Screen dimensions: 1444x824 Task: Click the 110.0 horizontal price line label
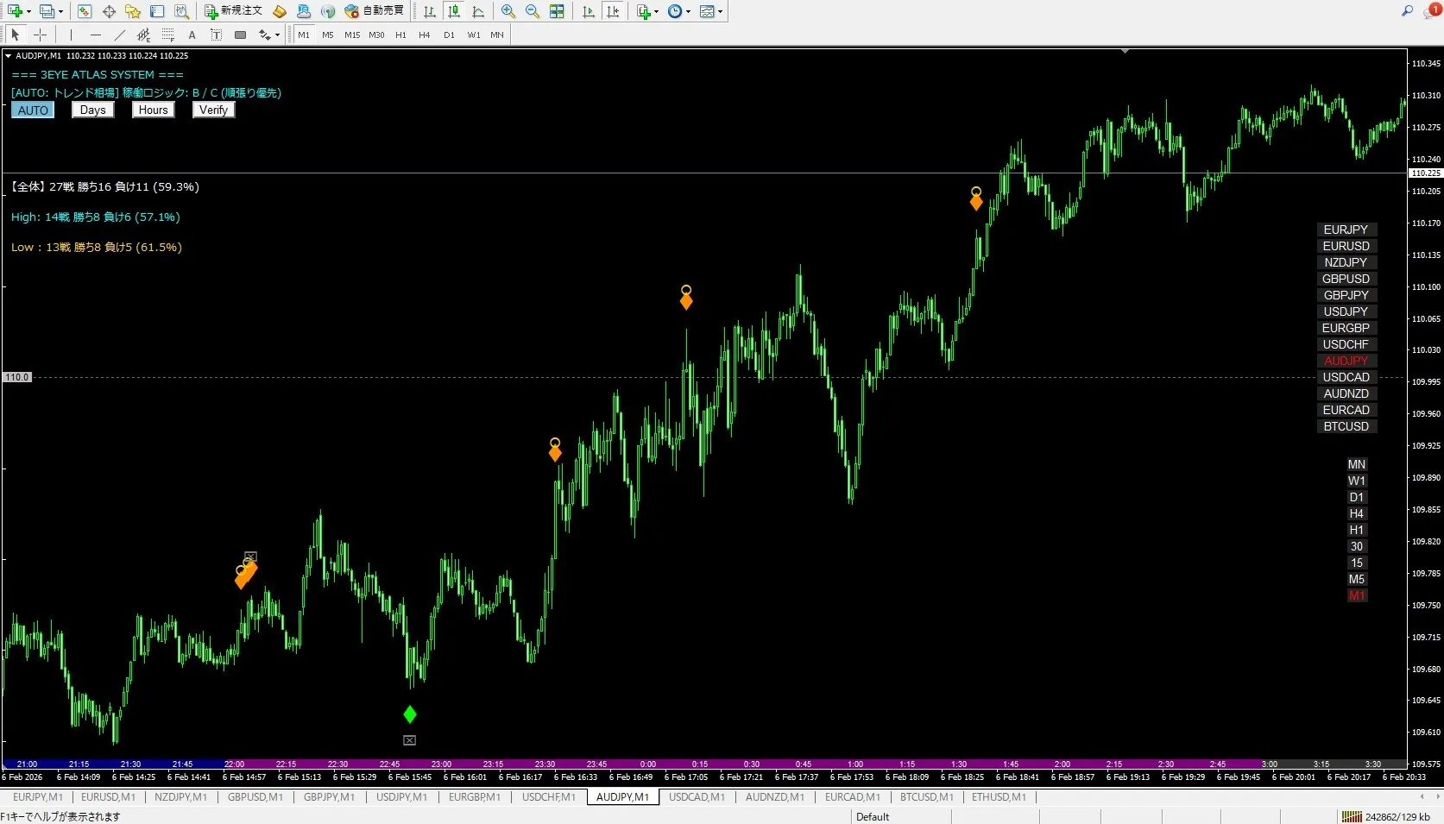click(x=17, y=377)
